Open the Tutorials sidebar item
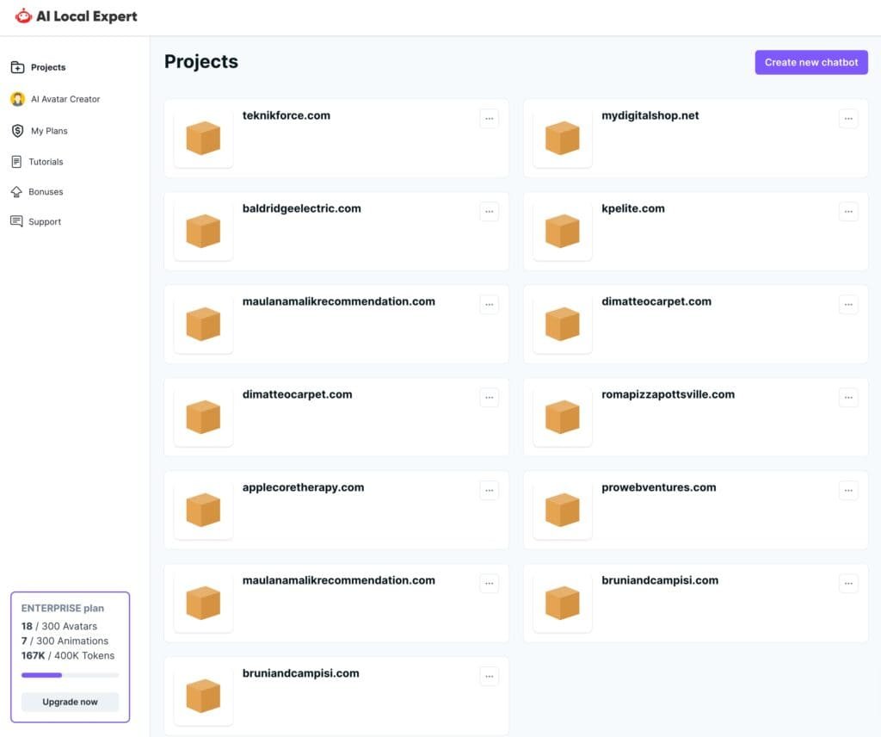This screenshot has height=737, width=881. [46, 162]
